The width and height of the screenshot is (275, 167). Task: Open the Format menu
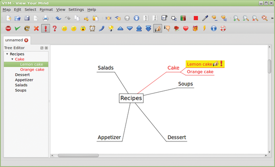(46, 10)
